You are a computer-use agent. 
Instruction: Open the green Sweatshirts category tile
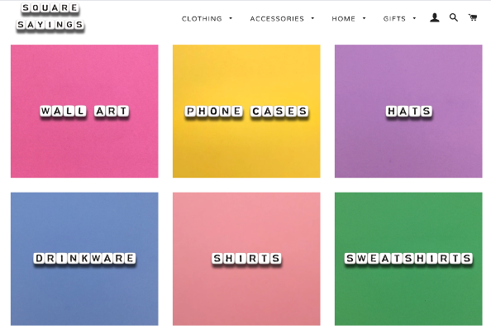408,259
